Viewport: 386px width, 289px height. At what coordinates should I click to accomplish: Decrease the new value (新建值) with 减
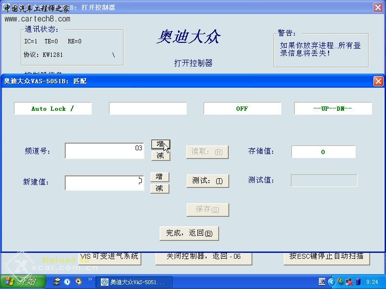160,188
